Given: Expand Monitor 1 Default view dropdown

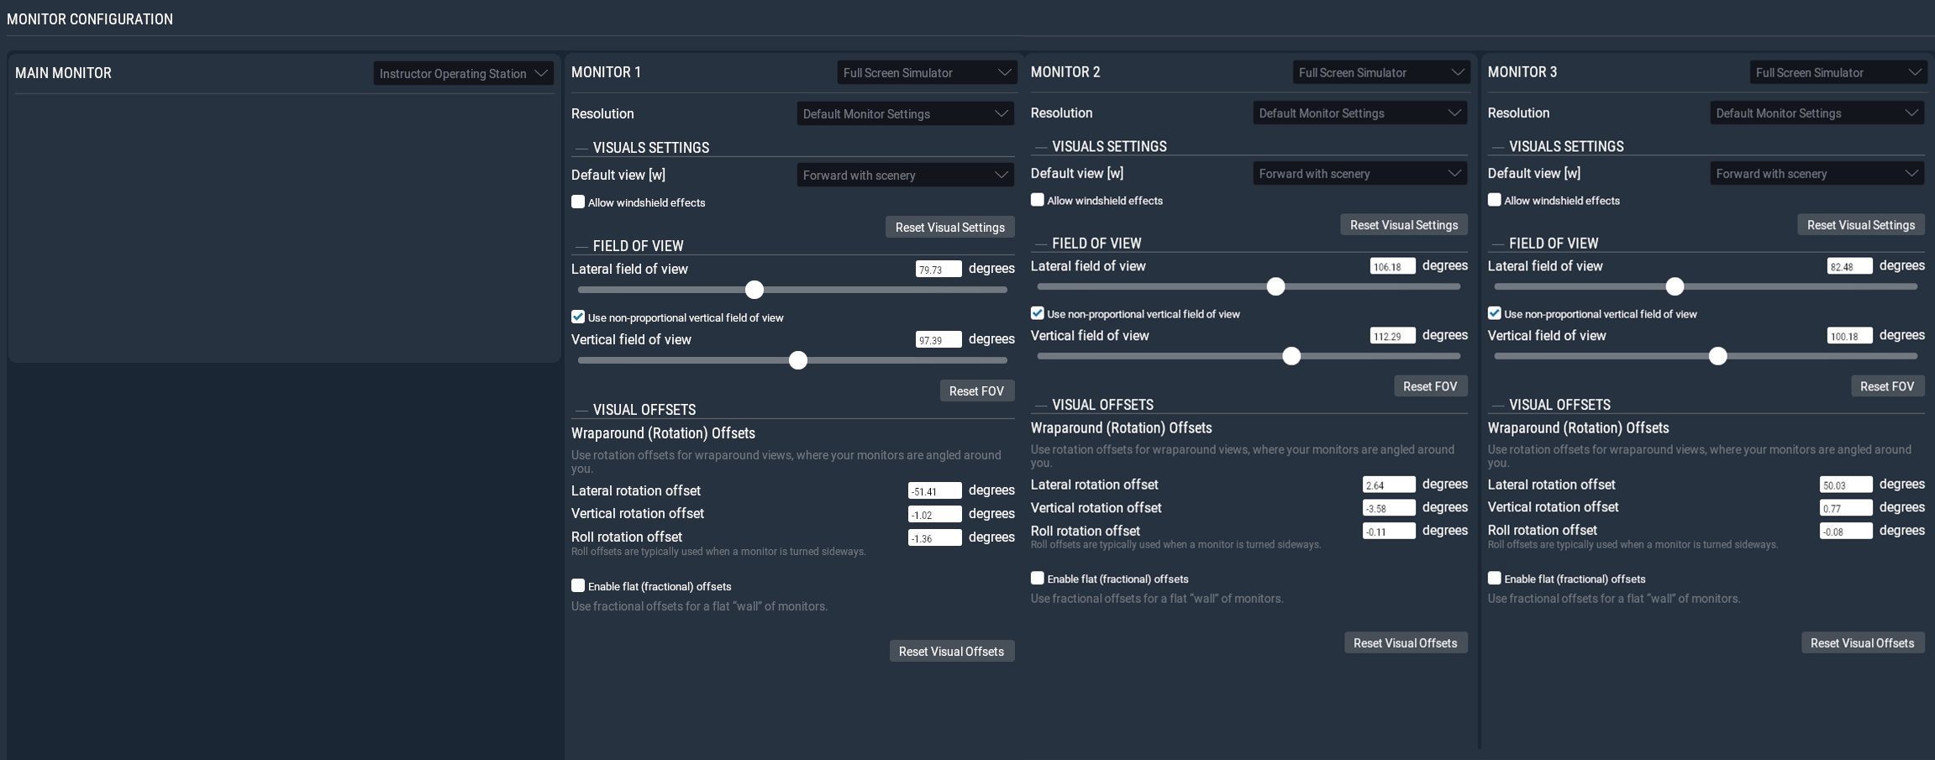Looking at the screenshot, I should (x=904, y=175).
